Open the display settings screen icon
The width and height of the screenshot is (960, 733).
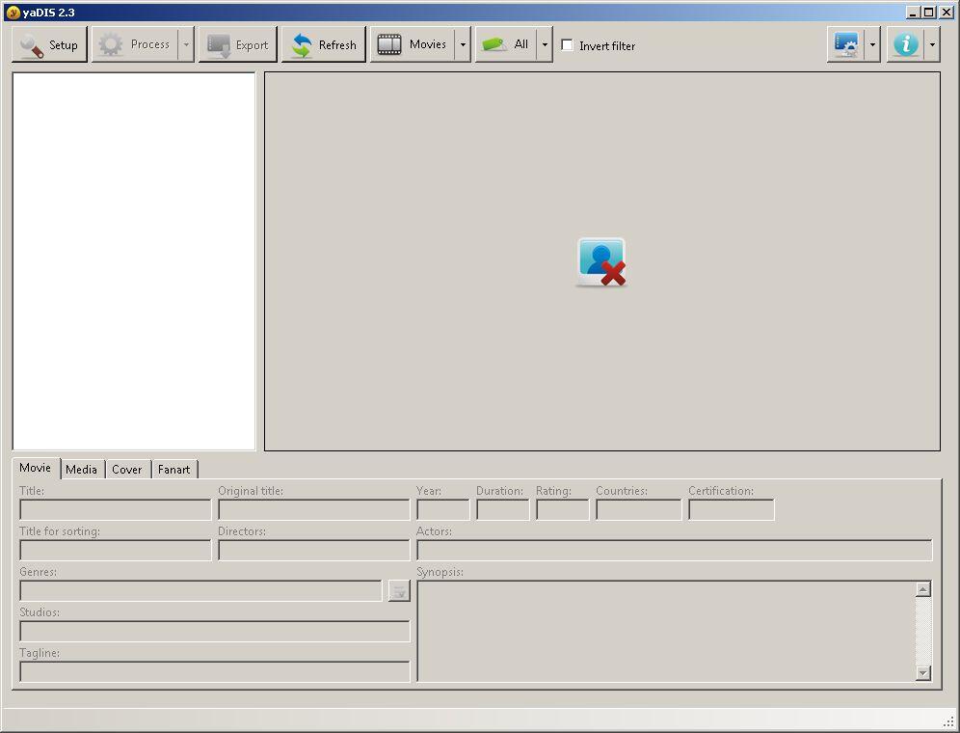pyautogui.click(x=847, y=43)
